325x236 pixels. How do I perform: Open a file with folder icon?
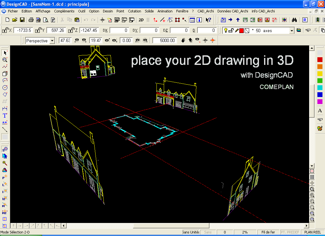[15, 20]
